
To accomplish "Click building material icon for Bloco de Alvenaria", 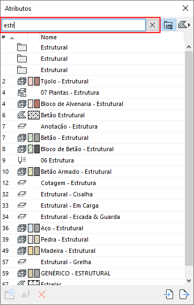I will point(22,104).
